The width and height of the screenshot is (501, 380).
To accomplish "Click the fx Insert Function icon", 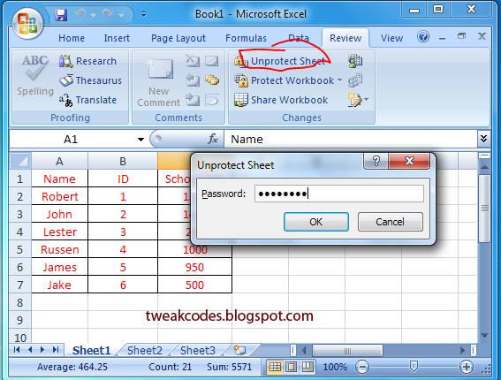I will coord(213,139).
